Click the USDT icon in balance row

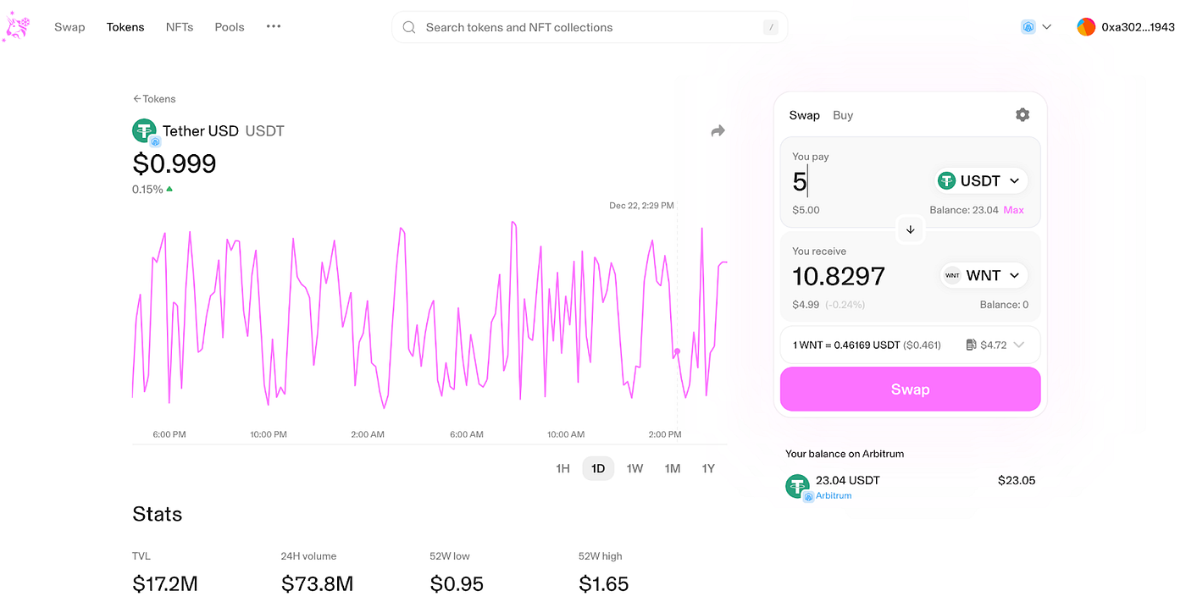click(797, 486)
